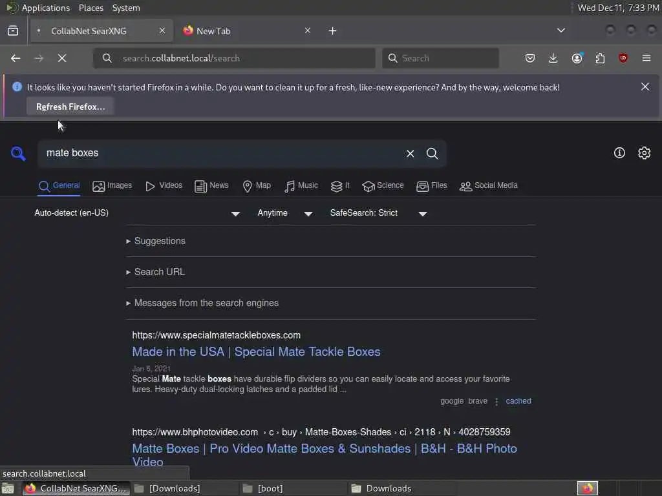Open the Firefox downloads panel

pos(553,58)
